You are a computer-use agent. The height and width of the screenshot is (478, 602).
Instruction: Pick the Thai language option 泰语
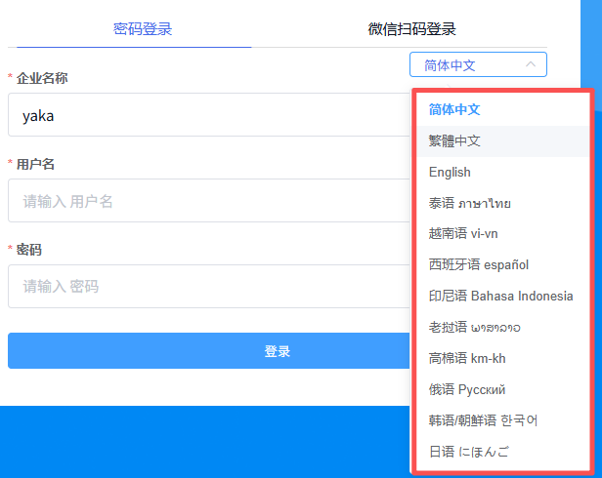469,204
